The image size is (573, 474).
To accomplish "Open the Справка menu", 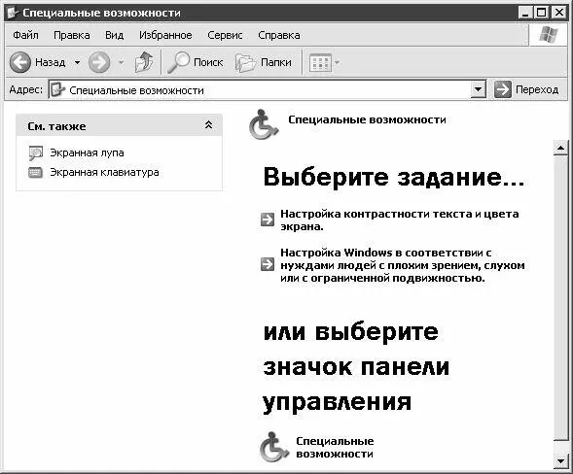I will click(279, 35).
